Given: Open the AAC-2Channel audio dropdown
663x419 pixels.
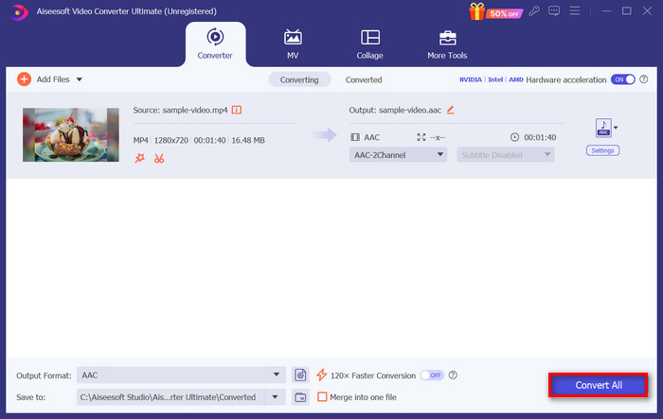Looking at the screenshot, I should (x=398, y=155).
